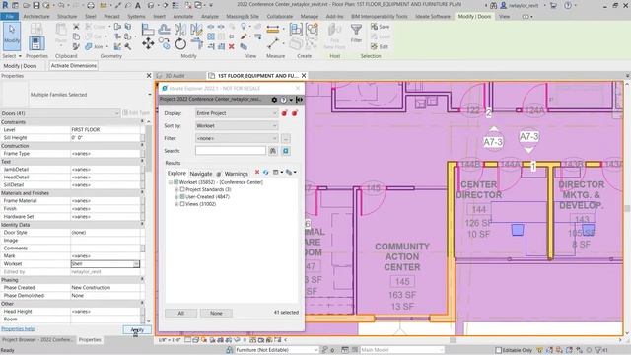Click the binoculars search icon
Image resolution: width=631 pixels, height=355 pixels.
click(273, 151)
